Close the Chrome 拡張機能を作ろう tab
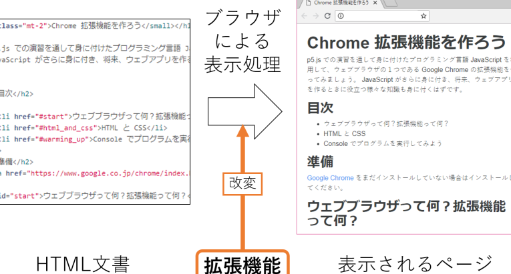The image size is (511, 274). pyautogui.click(x=375, y=3)
